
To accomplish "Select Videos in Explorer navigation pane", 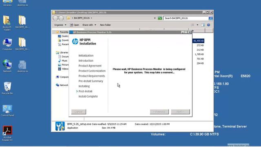I will [63, 69].
